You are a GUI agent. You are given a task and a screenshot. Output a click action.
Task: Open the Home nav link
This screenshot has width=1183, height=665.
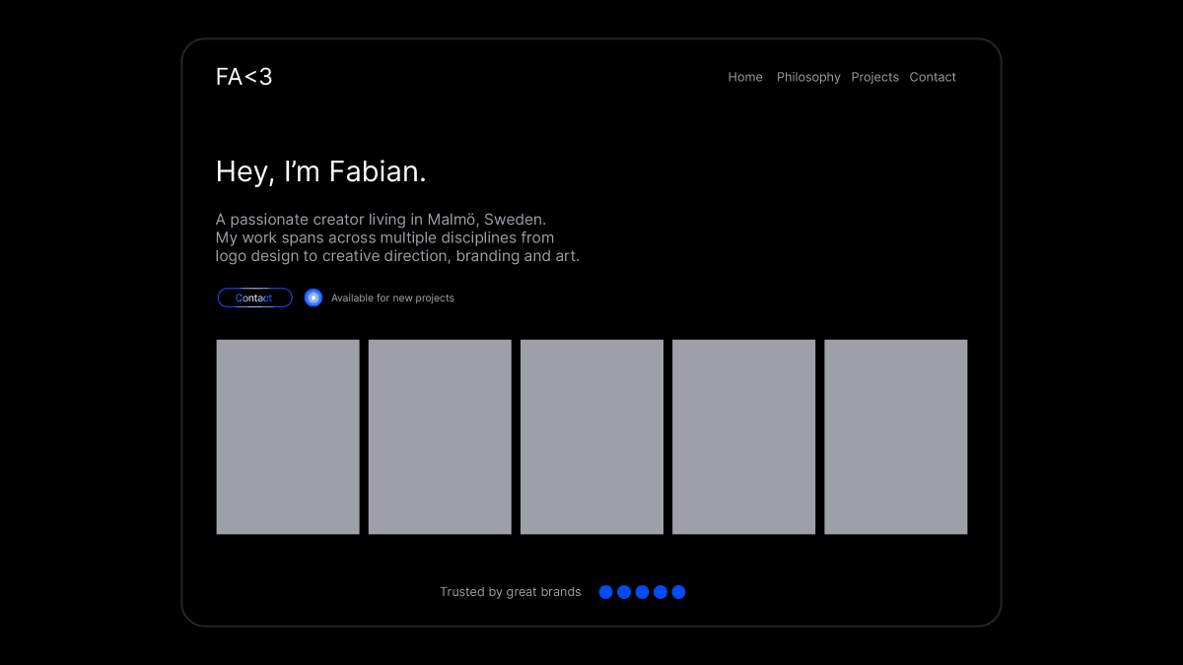pos(744,77)
